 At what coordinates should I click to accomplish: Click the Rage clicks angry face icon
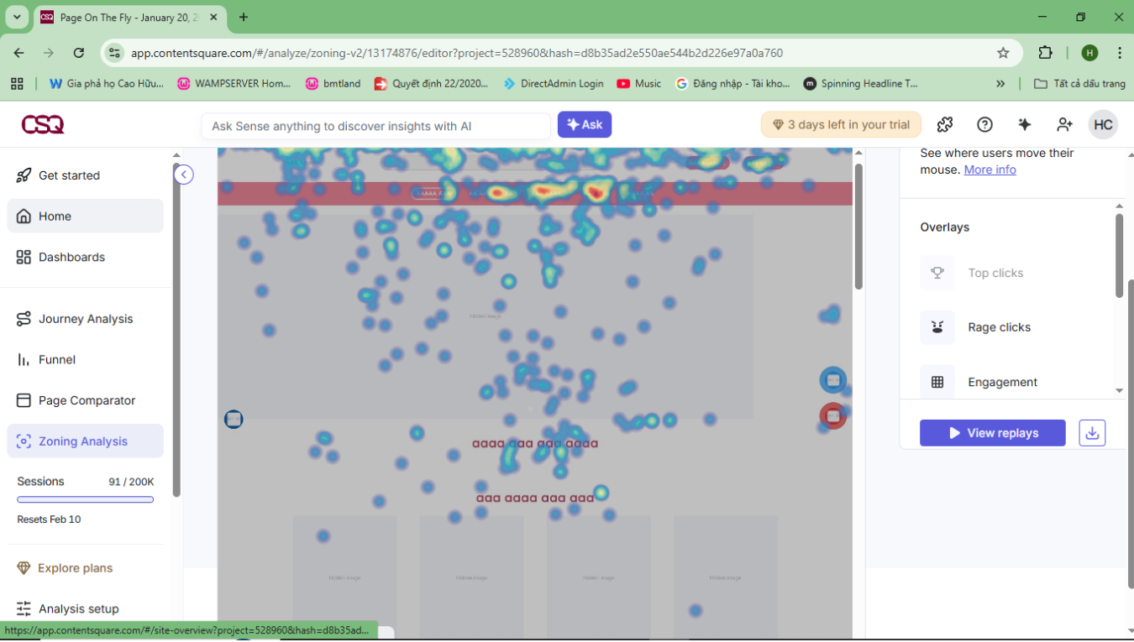pyautogui.click(x=937, y=327)
